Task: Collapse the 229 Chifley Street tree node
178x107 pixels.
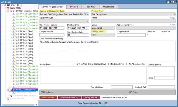Action: coord(2,5)
